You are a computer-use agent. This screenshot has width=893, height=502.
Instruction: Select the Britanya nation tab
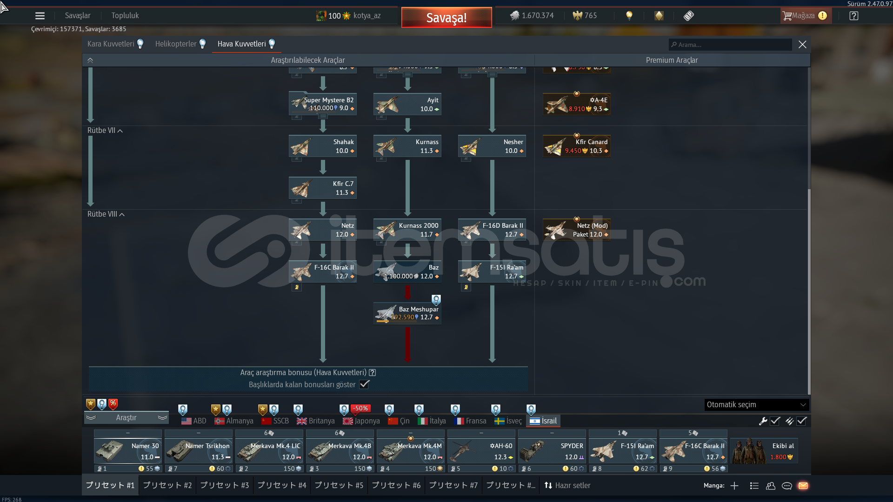[316, 421]
